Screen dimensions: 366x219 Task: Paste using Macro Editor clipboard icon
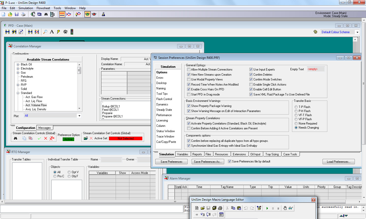239,208
